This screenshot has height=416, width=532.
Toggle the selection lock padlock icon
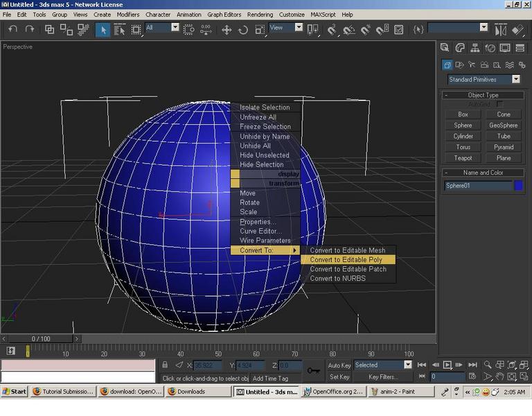[x=165, y=365]
